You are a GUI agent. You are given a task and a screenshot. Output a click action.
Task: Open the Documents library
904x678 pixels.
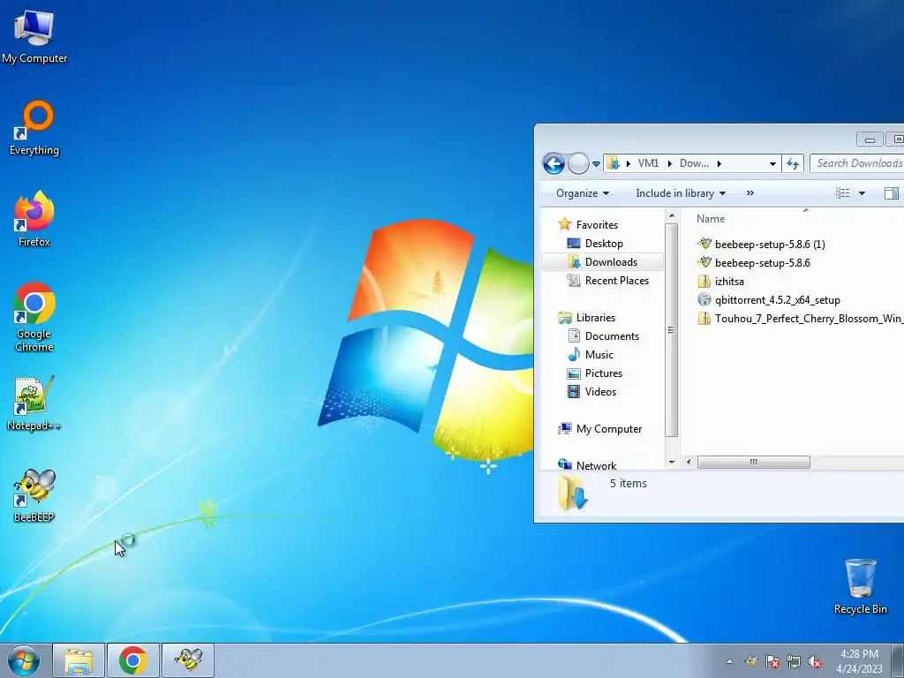click(x=612, y=336)
